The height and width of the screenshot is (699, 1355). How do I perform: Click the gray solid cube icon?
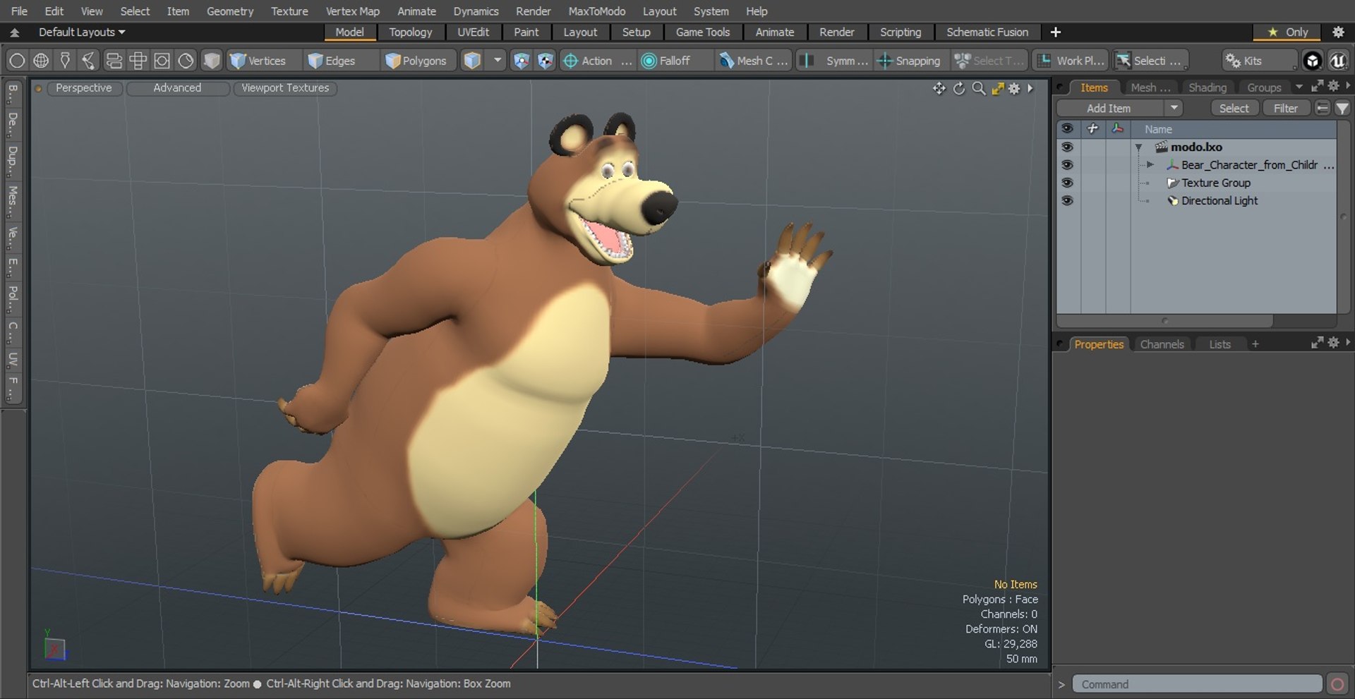pos(211,61)
